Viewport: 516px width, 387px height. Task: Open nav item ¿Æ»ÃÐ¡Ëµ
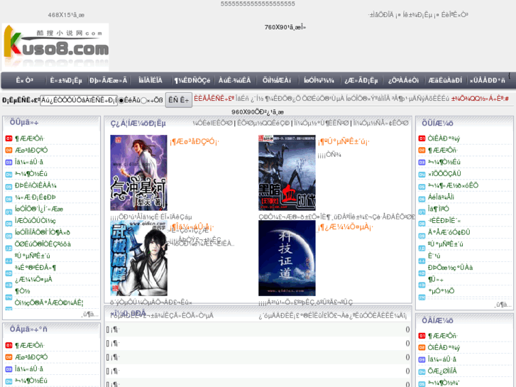(x=361, y=80)
